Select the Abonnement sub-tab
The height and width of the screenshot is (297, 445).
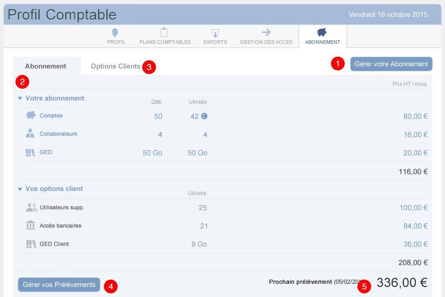(x=46, y=66)
